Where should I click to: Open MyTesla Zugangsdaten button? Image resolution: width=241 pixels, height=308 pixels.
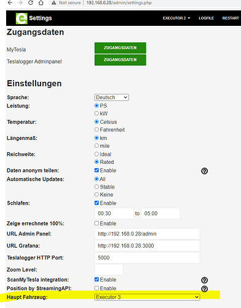(x=120, y=48)
